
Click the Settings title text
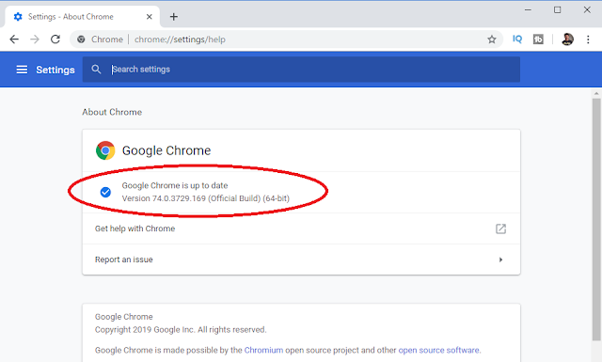pyautogui.click(x=55, y=70)
